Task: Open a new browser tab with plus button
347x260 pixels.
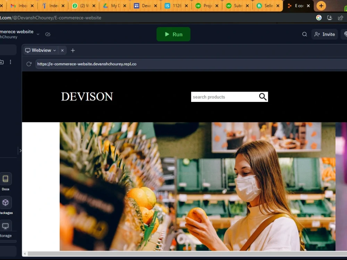Action: (x=321, y=6)
